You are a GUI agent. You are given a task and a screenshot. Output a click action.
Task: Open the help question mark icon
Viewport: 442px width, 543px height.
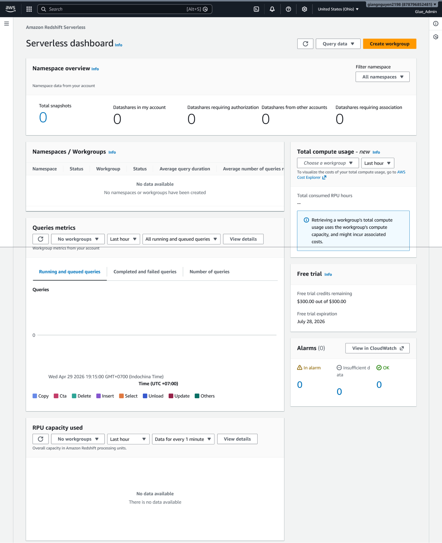pos(288,9)
